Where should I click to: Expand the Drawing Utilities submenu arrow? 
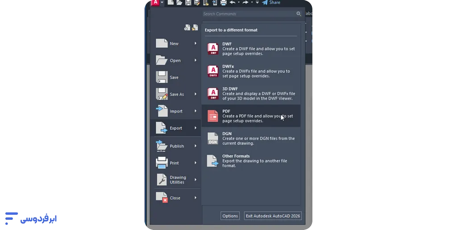195,180
